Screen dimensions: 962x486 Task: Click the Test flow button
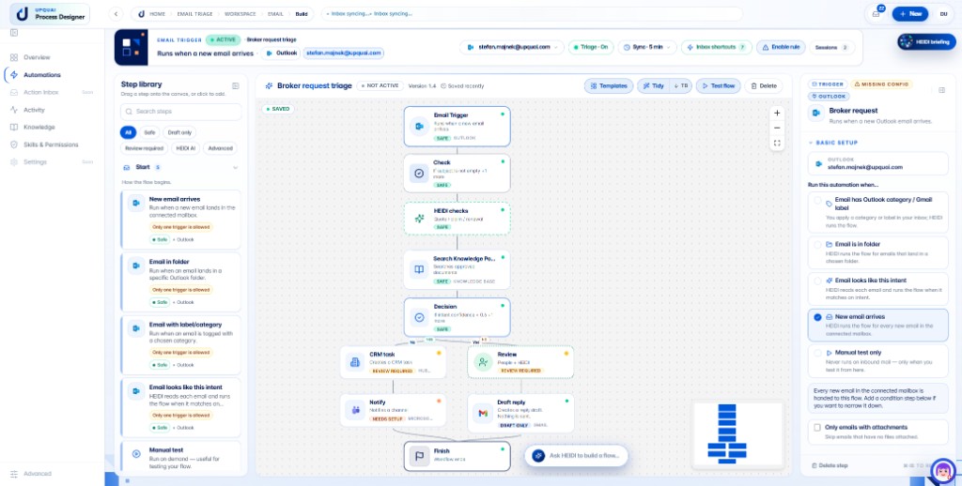pyautogui.click(x=719, y=85)
